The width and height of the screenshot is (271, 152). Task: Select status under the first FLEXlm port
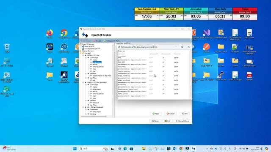point(95,60)
